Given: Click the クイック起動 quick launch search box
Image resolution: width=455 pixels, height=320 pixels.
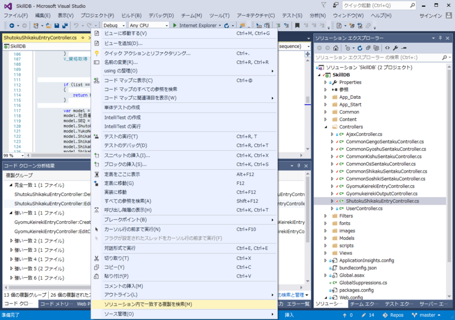Looking at the screenshot, I should pos(379,5).
